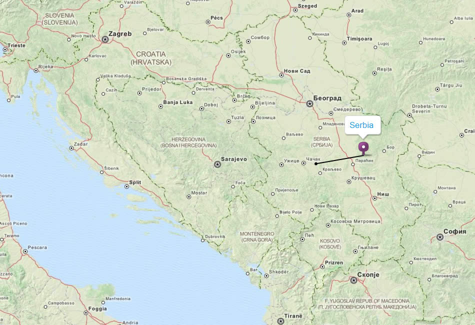
Task: Click the Tiranë capital marker
Action: point(280,321)
